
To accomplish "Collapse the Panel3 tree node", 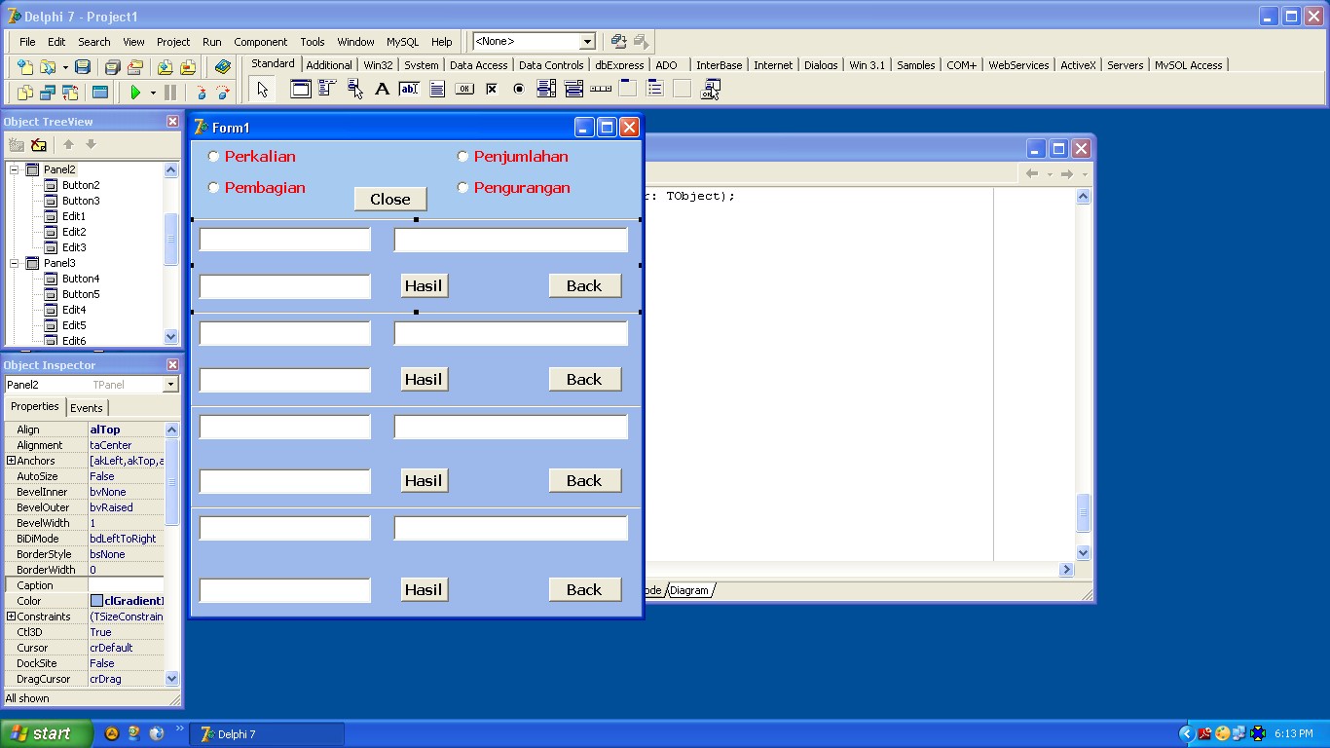I will pos(15,263).
